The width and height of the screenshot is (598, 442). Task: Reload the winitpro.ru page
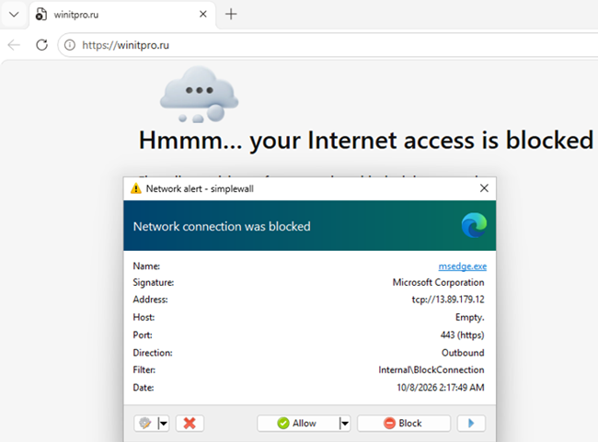(41, 45)
